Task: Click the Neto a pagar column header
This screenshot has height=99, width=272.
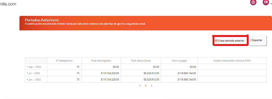Action: point(179,60)
